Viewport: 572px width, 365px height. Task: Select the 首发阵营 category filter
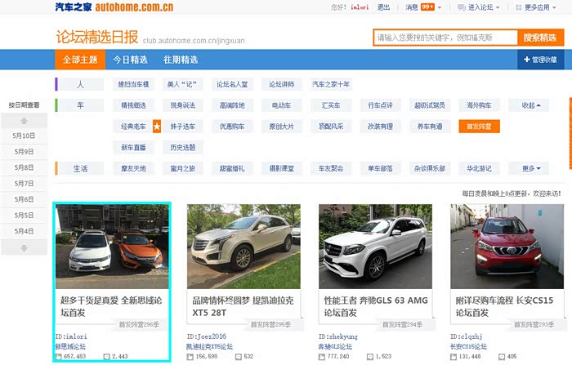pyautogui.click(x=479, y=127)
